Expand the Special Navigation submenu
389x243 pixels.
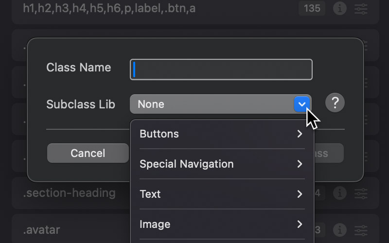click(x=222, y=164)
